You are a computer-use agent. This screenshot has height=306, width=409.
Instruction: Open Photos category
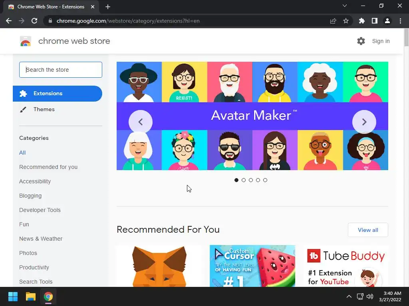point(28,253)
